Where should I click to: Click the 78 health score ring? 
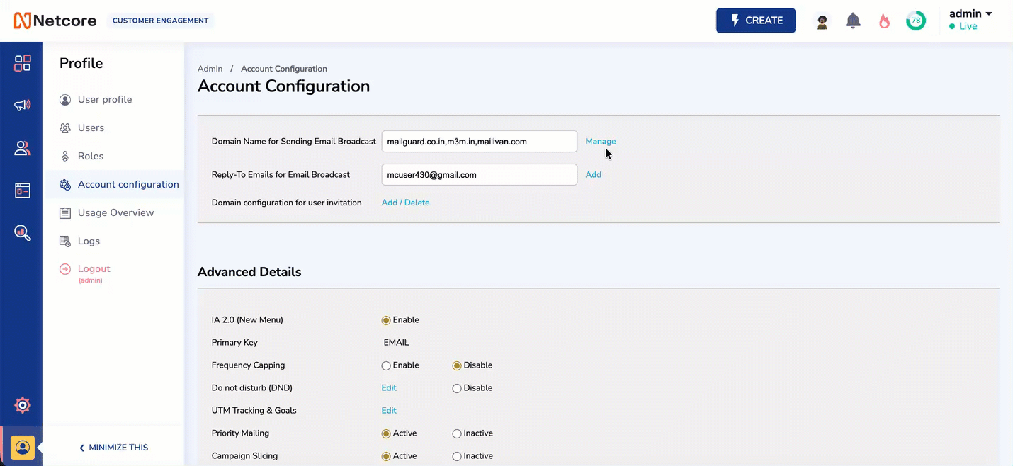[x=915, y=21]
